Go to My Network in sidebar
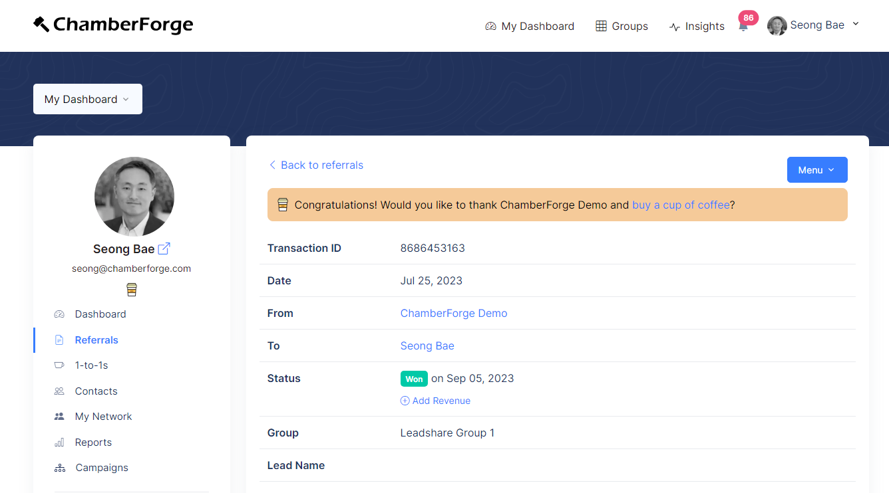This screenshot has height=493, width=889. (x=103, y=417)
